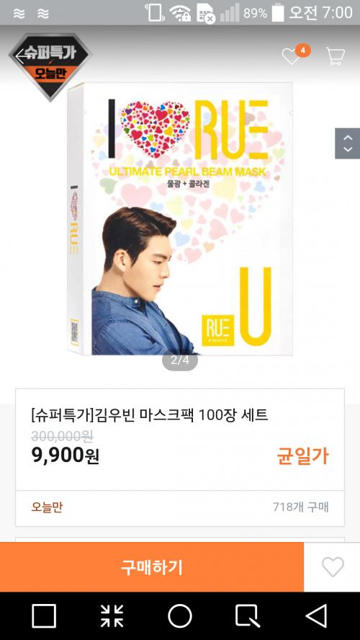Tap the QSlide window navigation icon
Viewport: 360px width, 640px height.
pyautogui.click(x=248, y=616)
